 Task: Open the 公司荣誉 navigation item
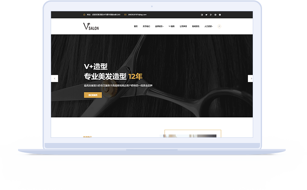[183, 27]
